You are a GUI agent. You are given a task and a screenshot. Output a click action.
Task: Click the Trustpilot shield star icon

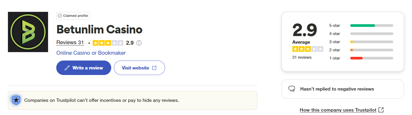16,100
